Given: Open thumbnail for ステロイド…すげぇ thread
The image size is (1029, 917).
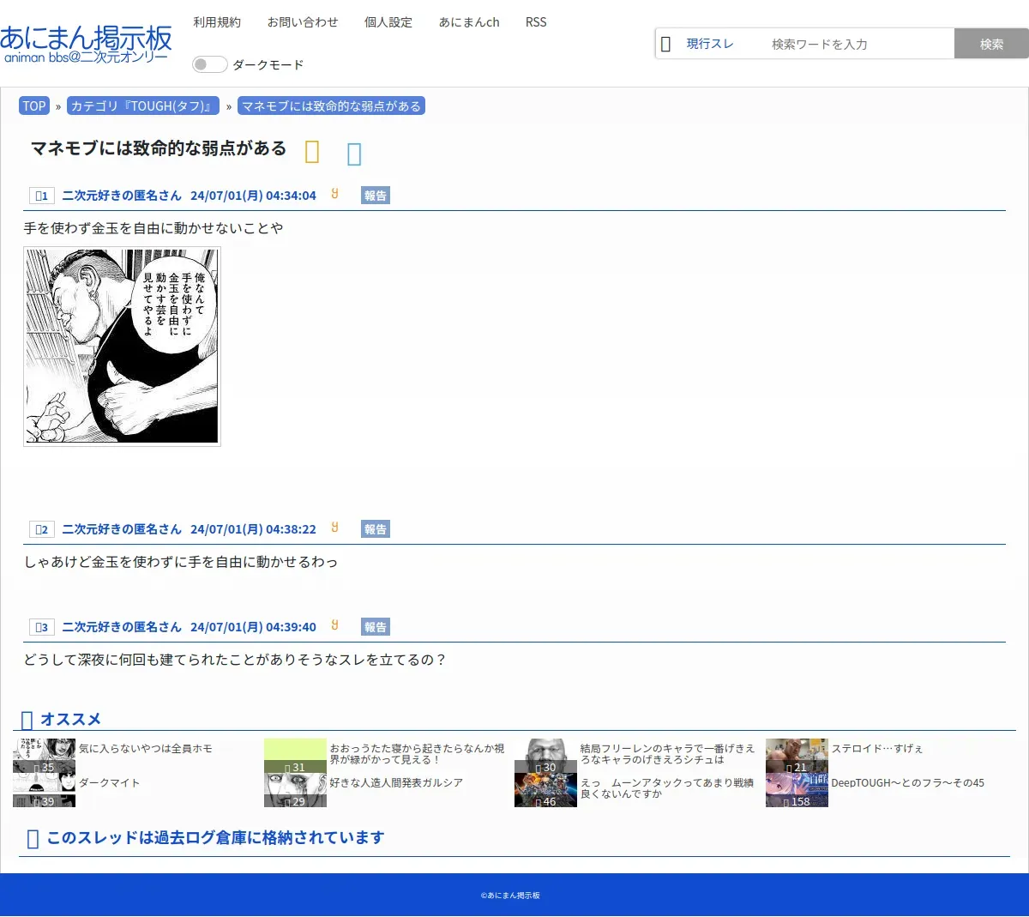Looking at the screenshot, I should pyautogui.click(x=797, y=756).
